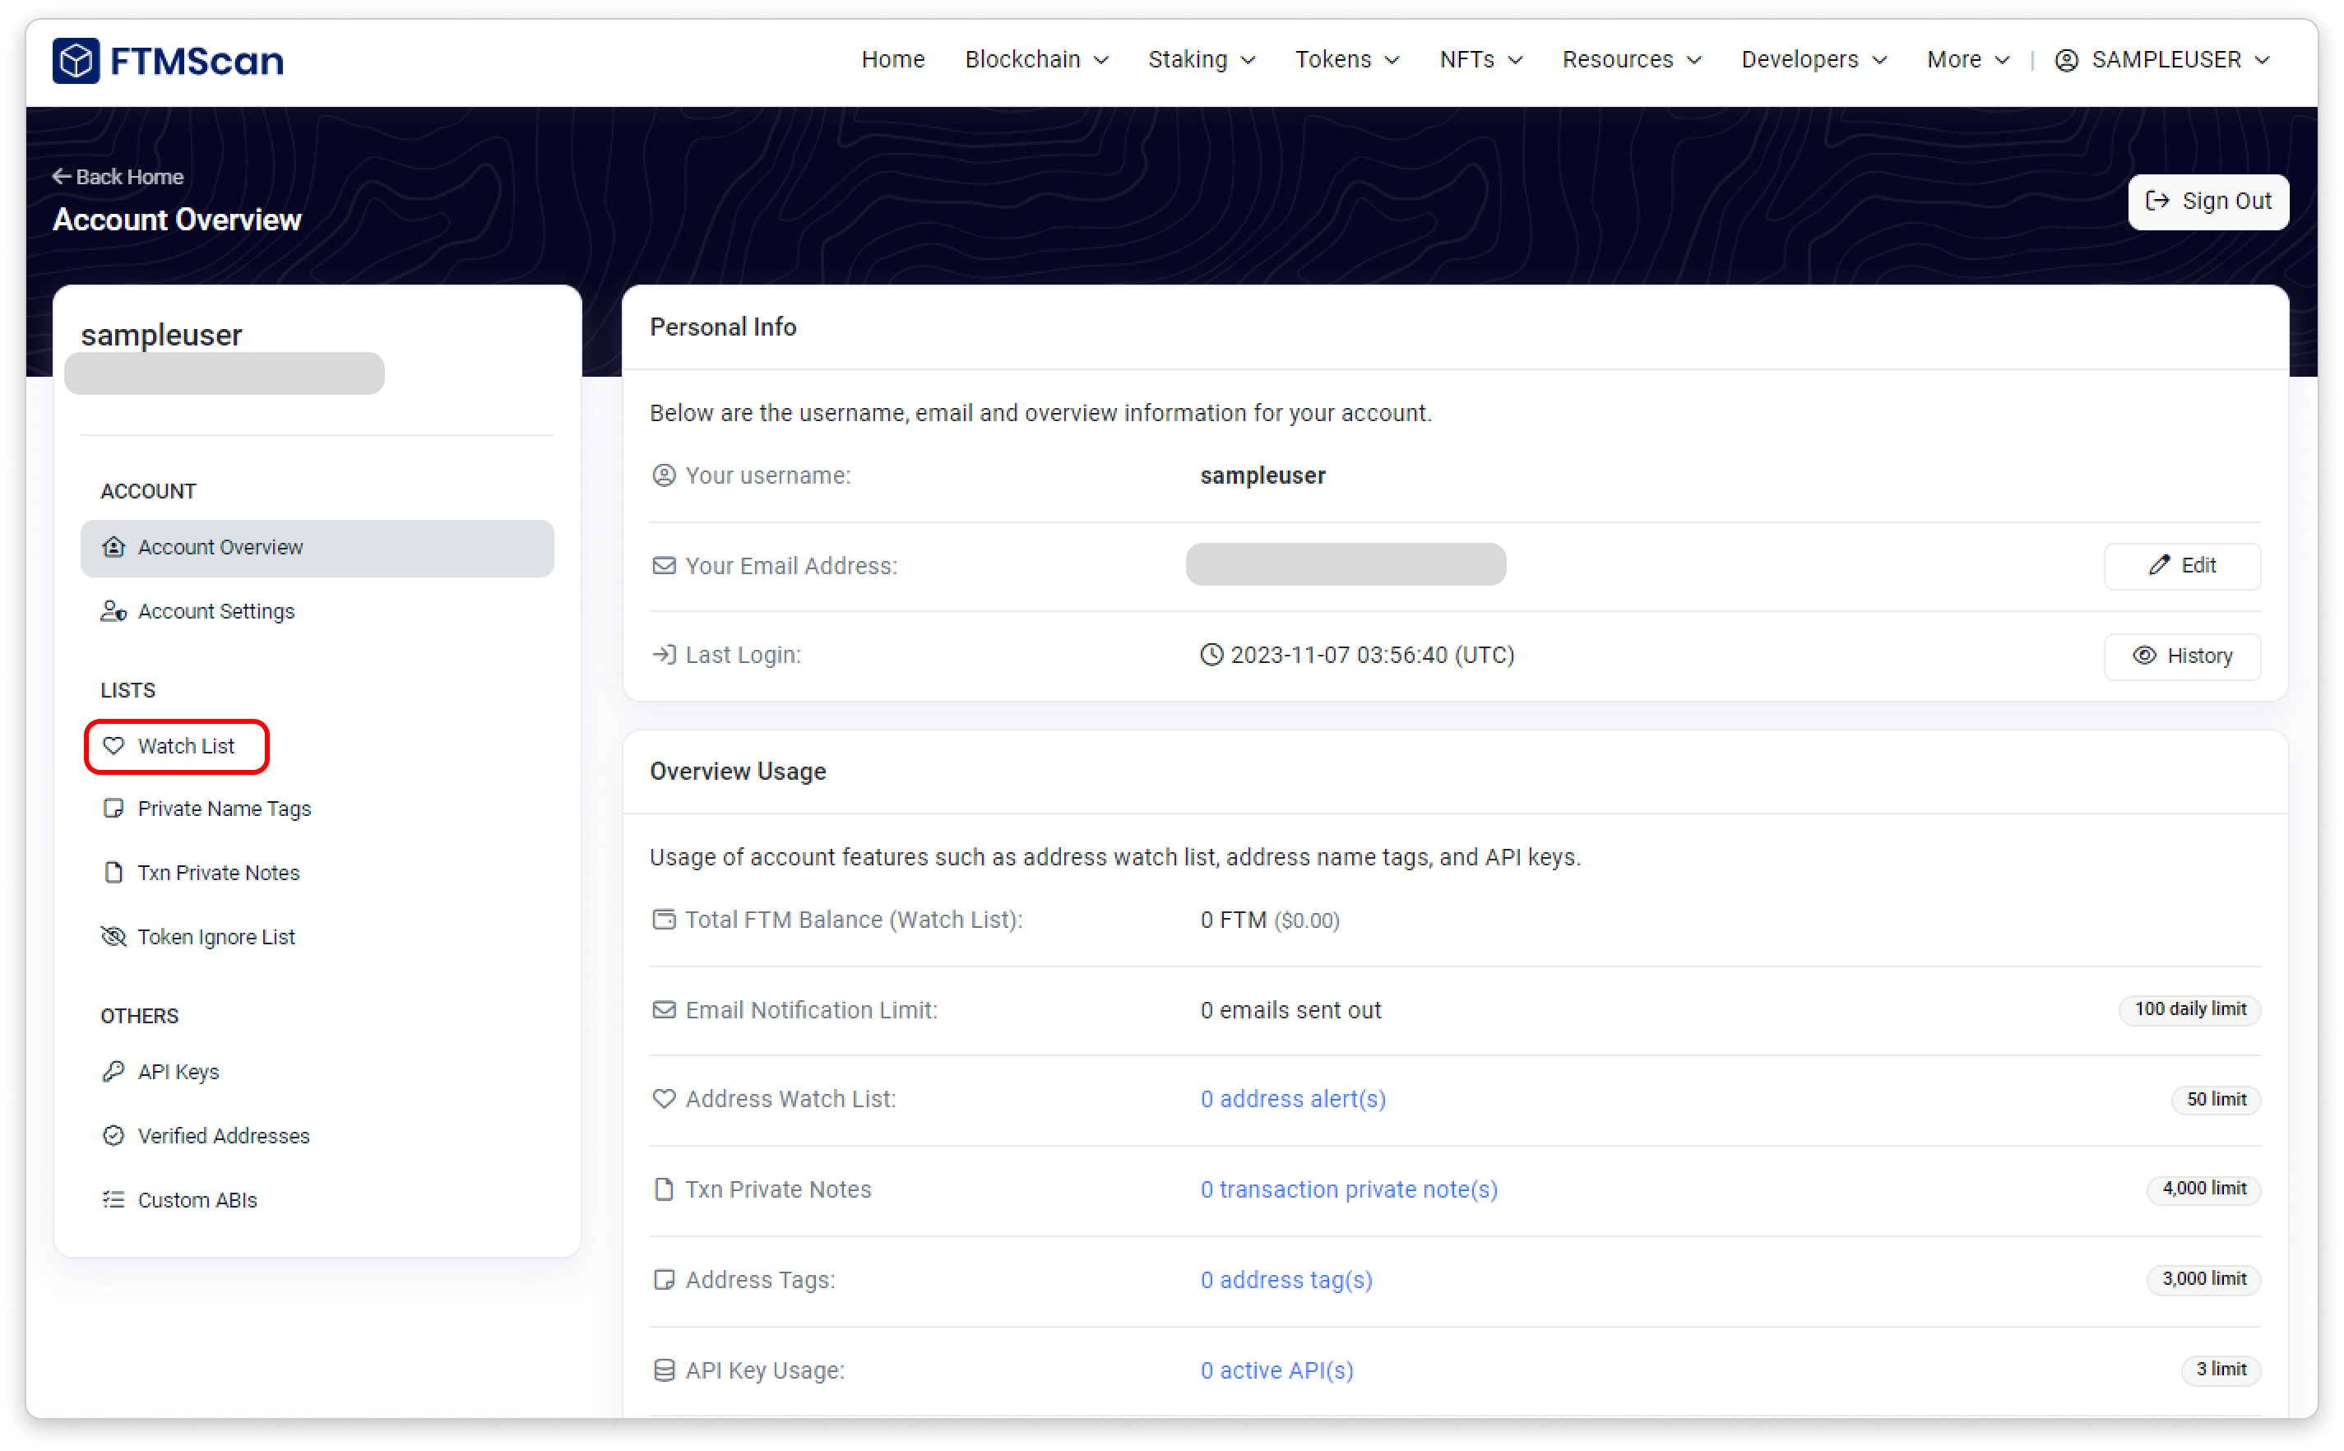Click the API Keys key icon
Image resolution: width=2344 pixels, height=1451 pixels.
point(113,1072)
